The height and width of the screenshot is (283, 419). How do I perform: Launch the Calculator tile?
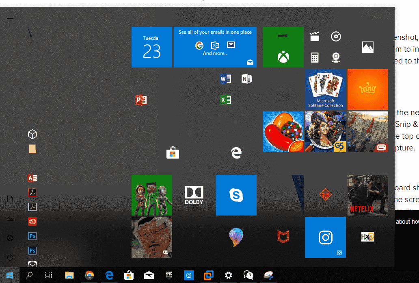315,58
